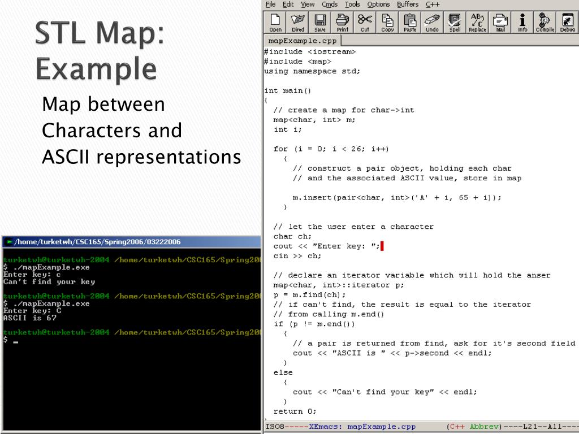Open the Cmds menu
This screenshot has height=434, width=579.
click(330, 5)
